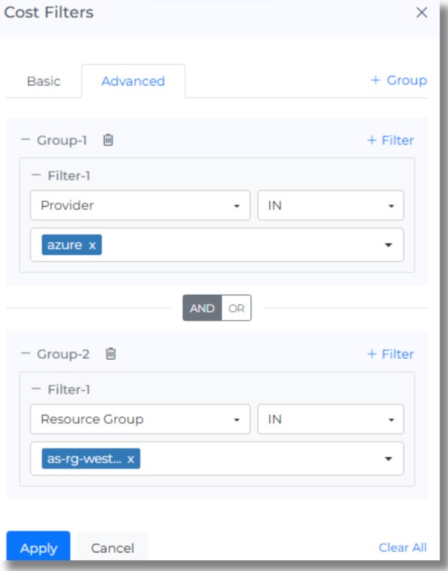The height and width of the screenshot is (571, 448).
Task: Delete Group-1 with the trash icon
Action: coord(108,140)
